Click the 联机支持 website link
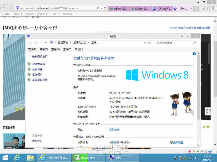 pyautogui.click(x=114, y=130)
